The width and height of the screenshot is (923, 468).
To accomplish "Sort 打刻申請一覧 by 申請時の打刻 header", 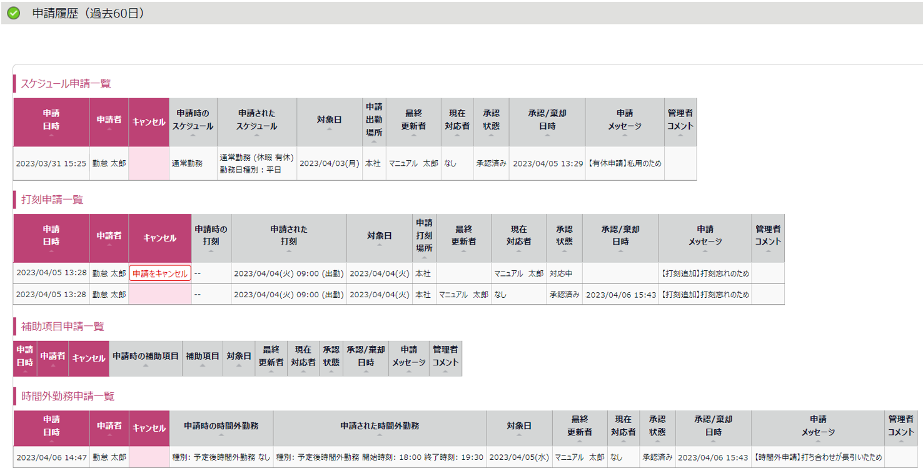I will click(x=211, y=238).
